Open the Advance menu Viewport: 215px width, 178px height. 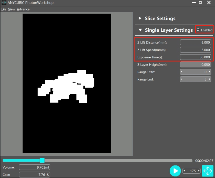23,9
